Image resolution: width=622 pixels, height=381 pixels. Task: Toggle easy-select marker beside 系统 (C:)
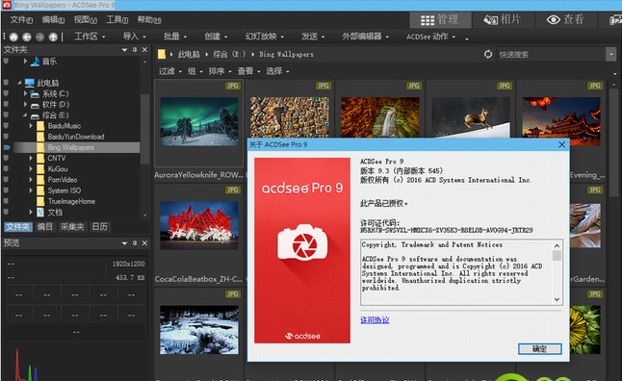pos(6,93)
